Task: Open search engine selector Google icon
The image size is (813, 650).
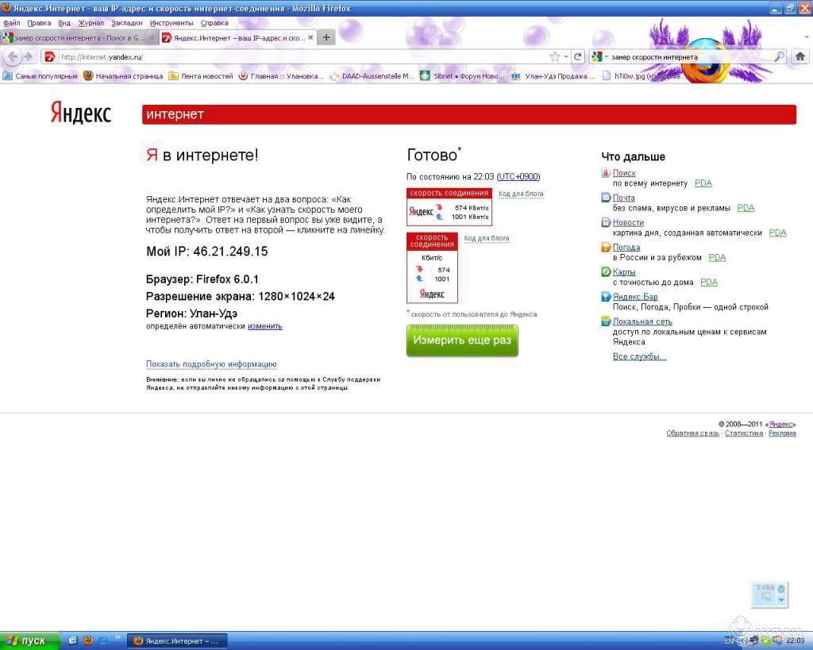Action: 597,56
